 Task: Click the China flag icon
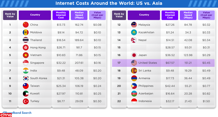pos(26,25)
